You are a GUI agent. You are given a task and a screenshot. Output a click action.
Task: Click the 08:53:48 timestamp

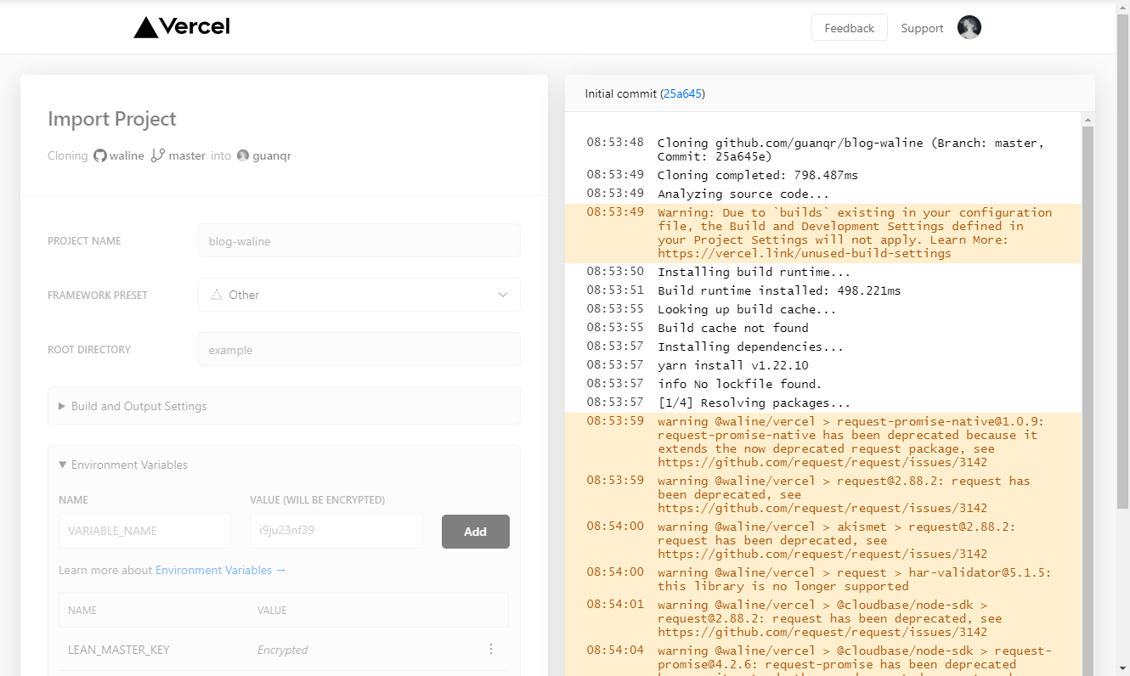point(615,143)
